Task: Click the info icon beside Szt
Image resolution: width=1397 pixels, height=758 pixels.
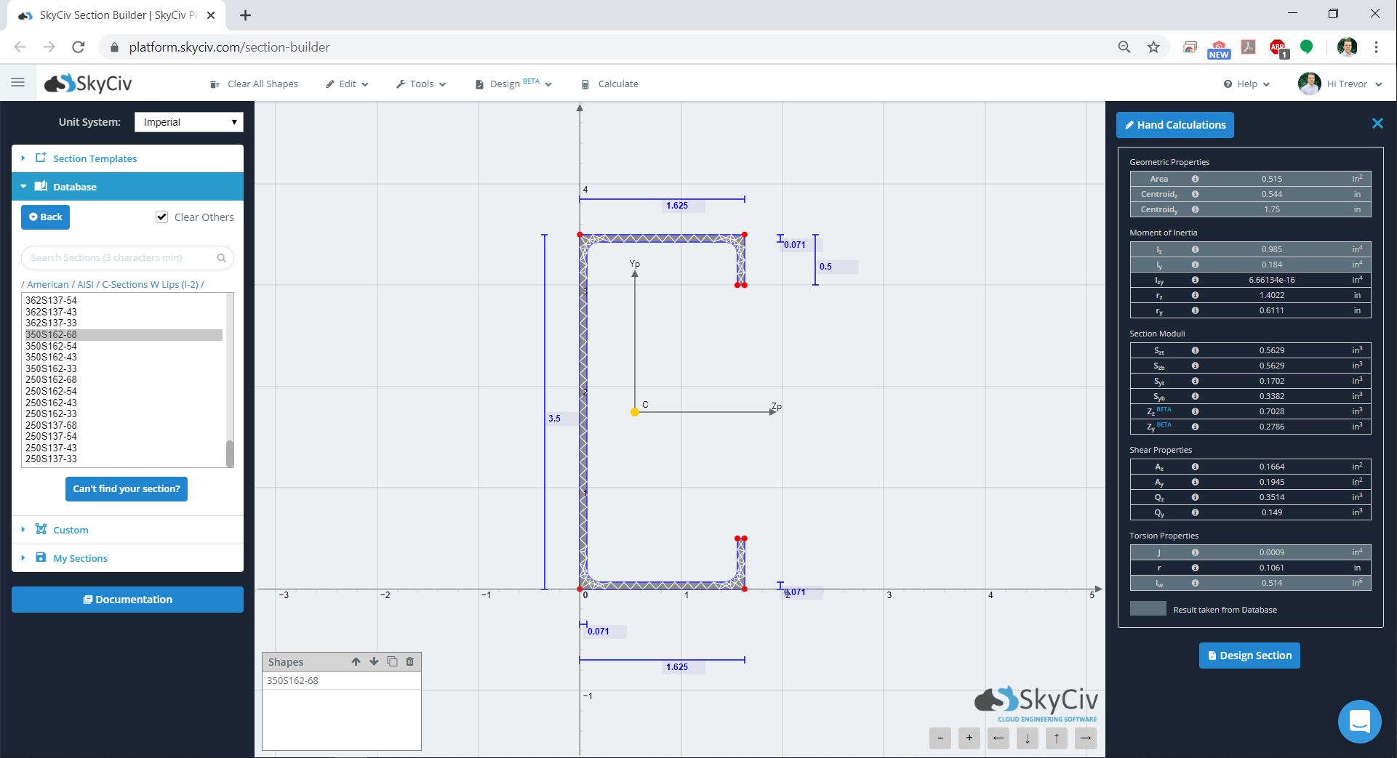Action: coord(1195,350)
